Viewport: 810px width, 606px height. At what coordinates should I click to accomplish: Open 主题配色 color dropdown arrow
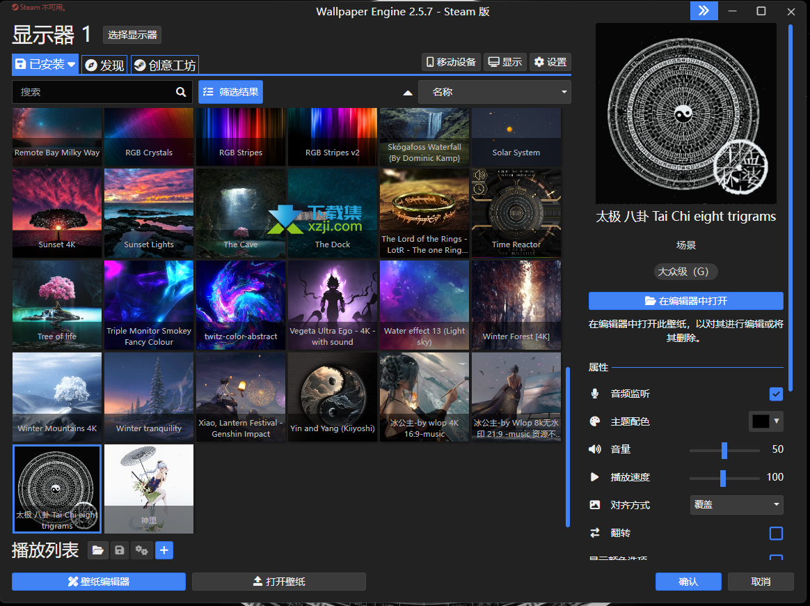click(x=777, y=421)
